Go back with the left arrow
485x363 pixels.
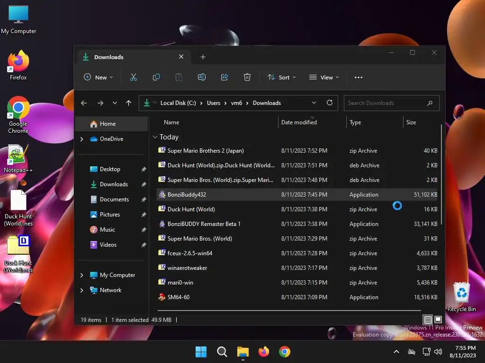[x=84, y=103]
